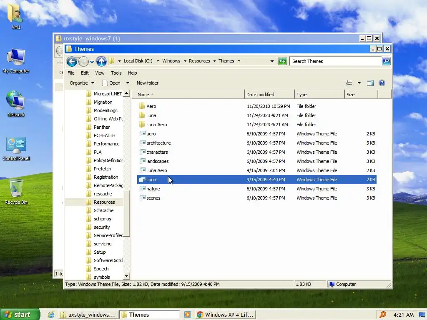This screenshot has width=427, height=320.
Task: Click the green refresh button
Action: (x=282, y=61)
